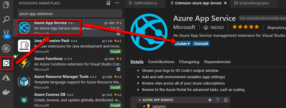Viewport: 286px width, 108px height.
Task: Click the extension identifier ms-azuretools.vscode-azu
Action: (262, 18)
